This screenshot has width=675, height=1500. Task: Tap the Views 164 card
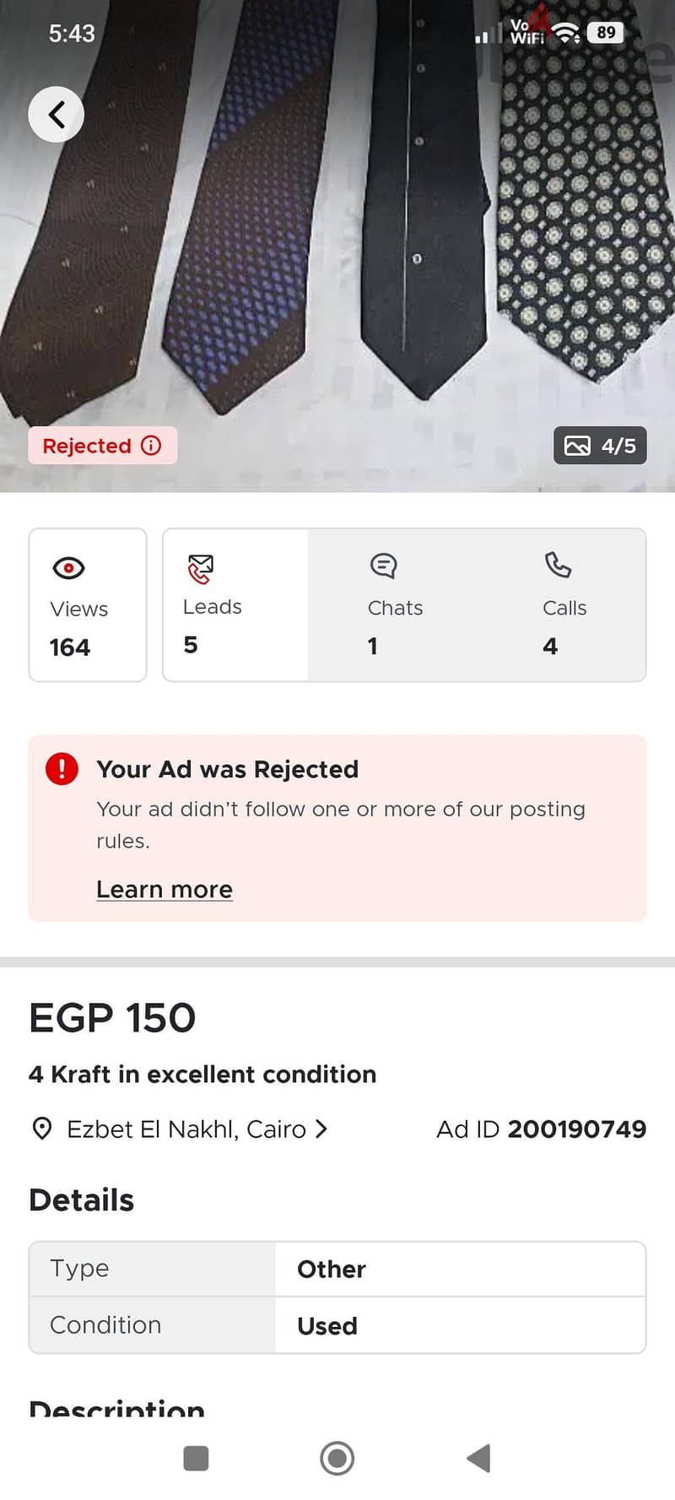(x=88, y=604)
